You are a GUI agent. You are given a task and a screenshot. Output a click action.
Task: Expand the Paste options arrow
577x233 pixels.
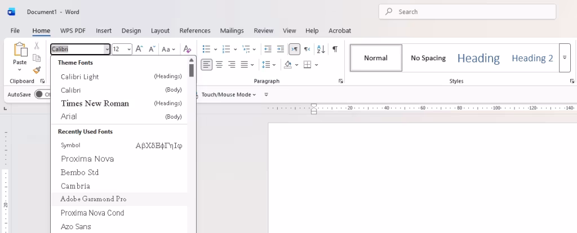tap(20, 70)
